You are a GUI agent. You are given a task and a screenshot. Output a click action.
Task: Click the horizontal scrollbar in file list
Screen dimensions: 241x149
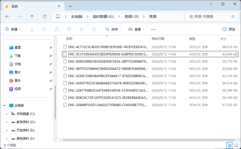click(x=149, y=140)
